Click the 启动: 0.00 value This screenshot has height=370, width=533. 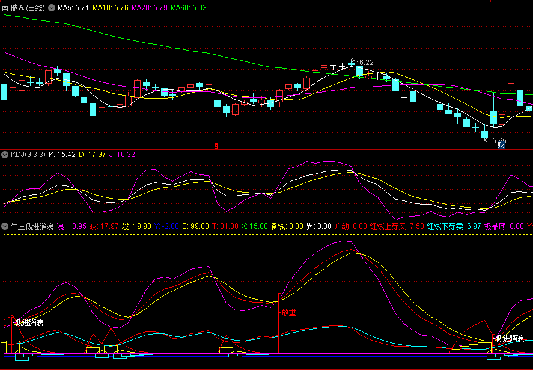[x=351, y=226]
